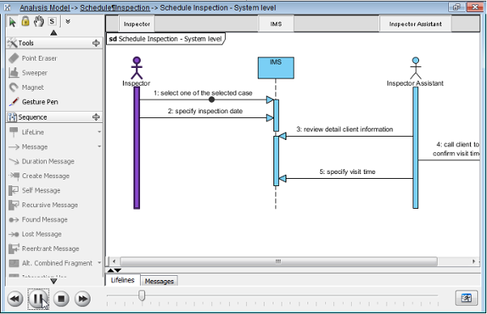This screenshot has width=487, height=314.
Task: Restore the diagram window size
Action: click(x=456, y=6)
